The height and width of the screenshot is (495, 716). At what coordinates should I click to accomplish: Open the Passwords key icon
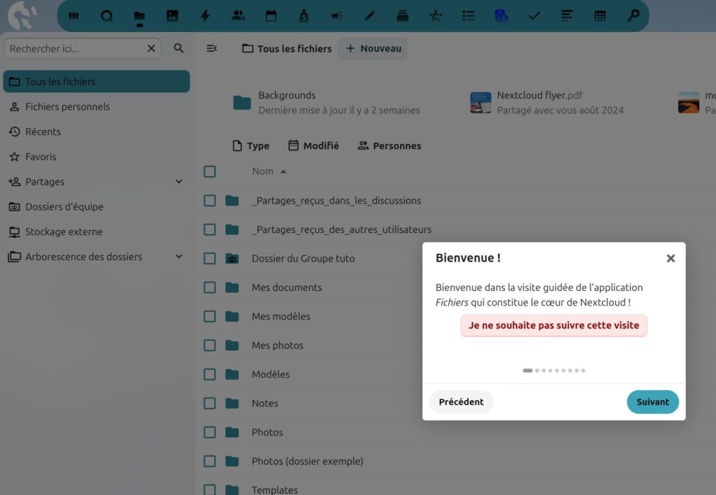633,16
